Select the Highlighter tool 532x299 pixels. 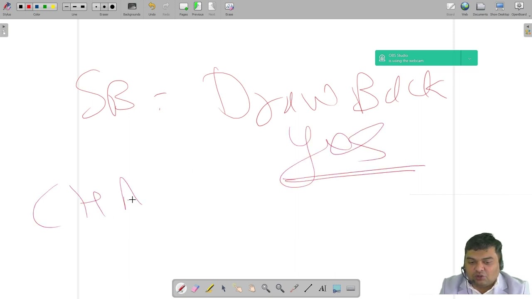[x=209, y=288]
